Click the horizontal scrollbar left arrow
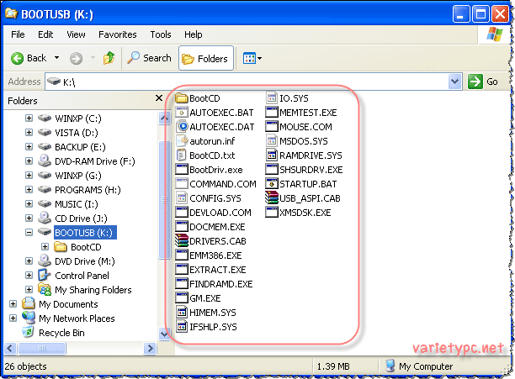 10,348
